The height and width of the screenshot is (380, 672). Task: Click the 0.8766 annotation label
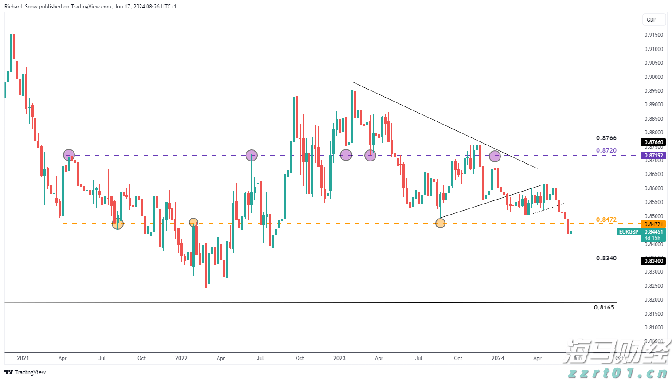606,138
